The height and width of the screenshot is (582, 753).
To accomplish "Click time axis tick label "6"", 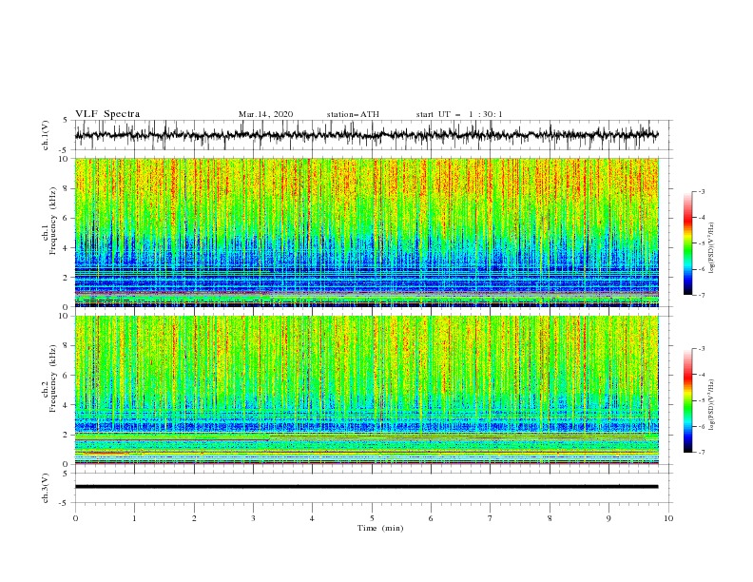I will point(431,518).
